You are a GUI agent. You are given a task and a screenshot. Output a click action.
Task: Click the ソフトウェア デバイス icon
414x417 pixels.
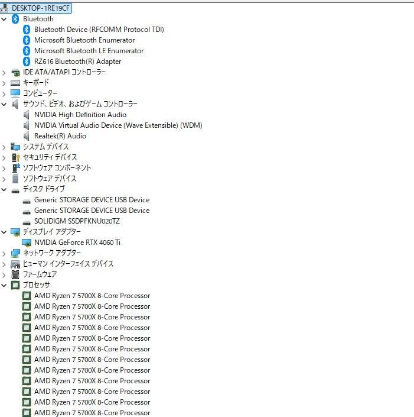tap(15, 179)
